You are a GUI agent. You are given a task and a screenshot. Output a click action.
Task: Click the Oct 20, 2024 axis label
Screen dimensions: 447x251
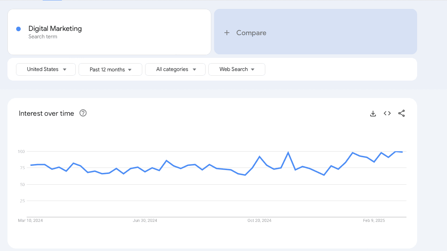259,220
